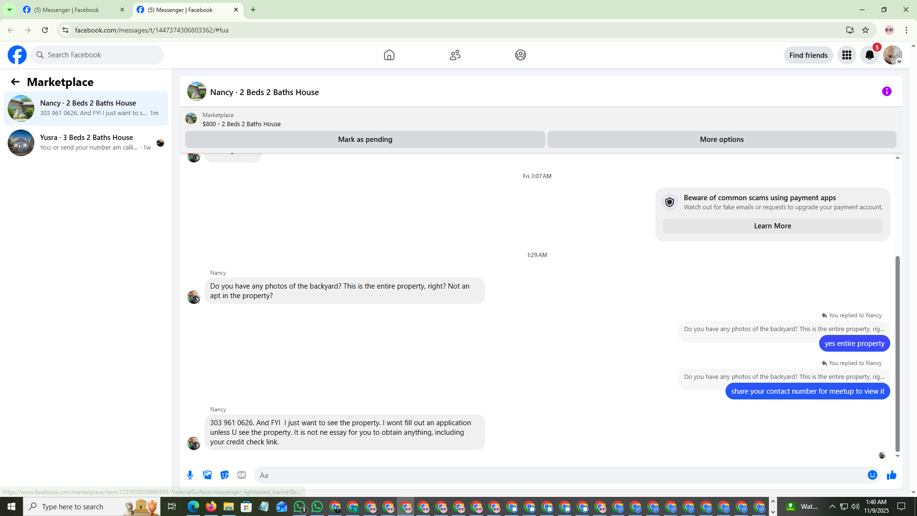
Task: Open the emoji picker
Action: pyautogui.click(x=872, y=475)
